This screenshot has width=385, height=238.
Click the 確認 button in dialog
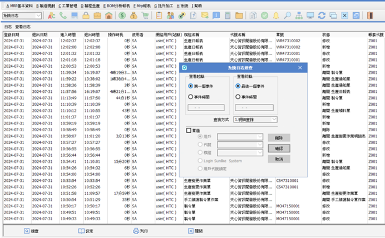pyautogui.click(x=279, y=148)
